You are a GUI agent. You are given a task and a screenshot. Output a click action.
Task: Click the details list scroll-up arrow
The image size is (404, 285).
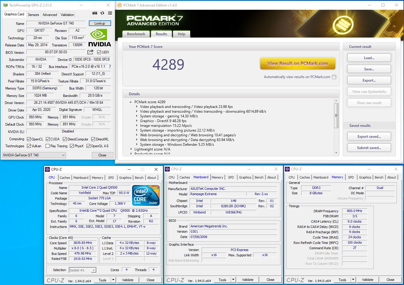[336, 101]
